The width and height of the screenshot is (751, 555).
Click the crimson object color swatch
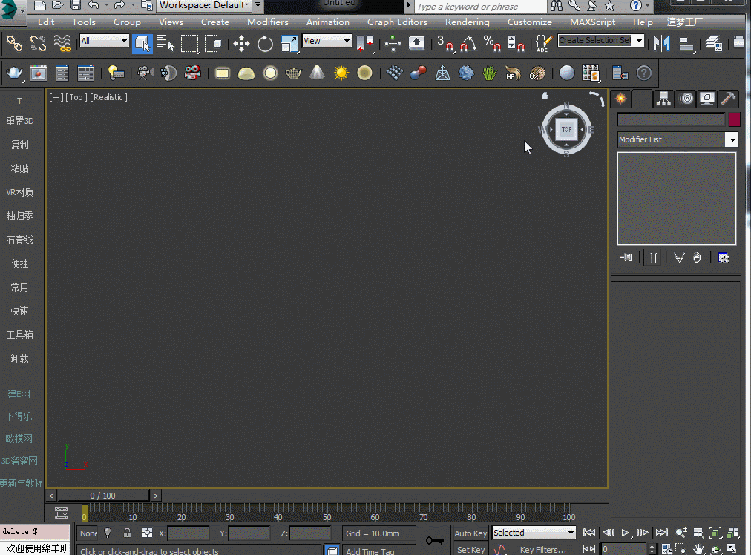tap(734, 119)
